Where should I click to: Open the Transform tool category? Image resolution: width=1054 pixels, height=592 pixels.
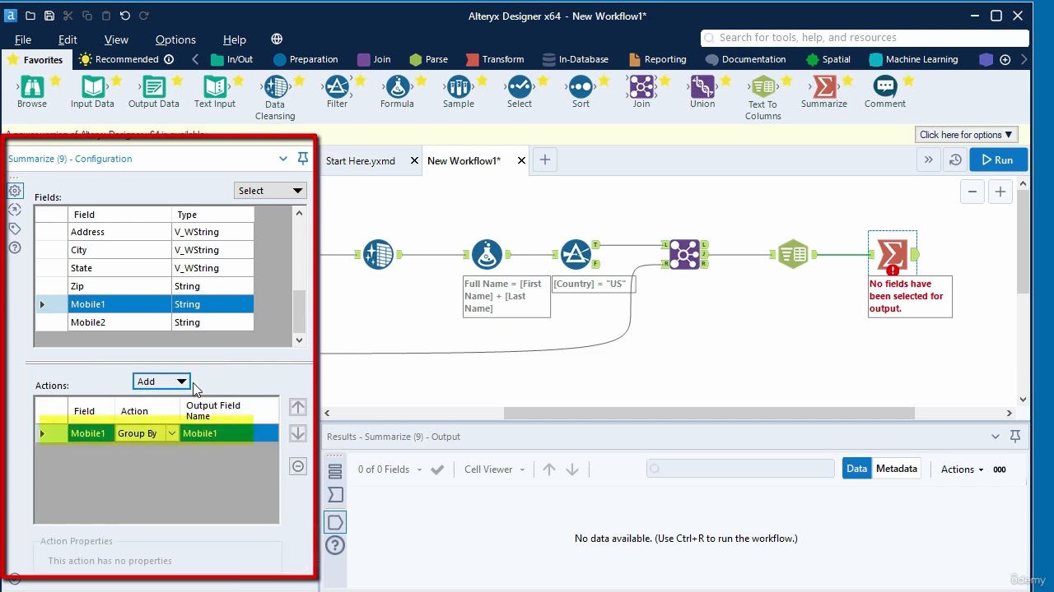(x=495, y=59)
